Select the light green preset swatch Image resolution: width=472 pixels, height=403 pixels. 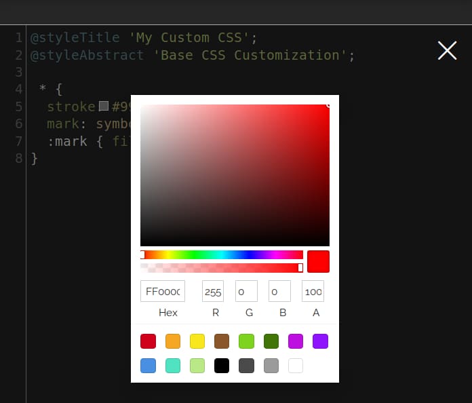246,341
